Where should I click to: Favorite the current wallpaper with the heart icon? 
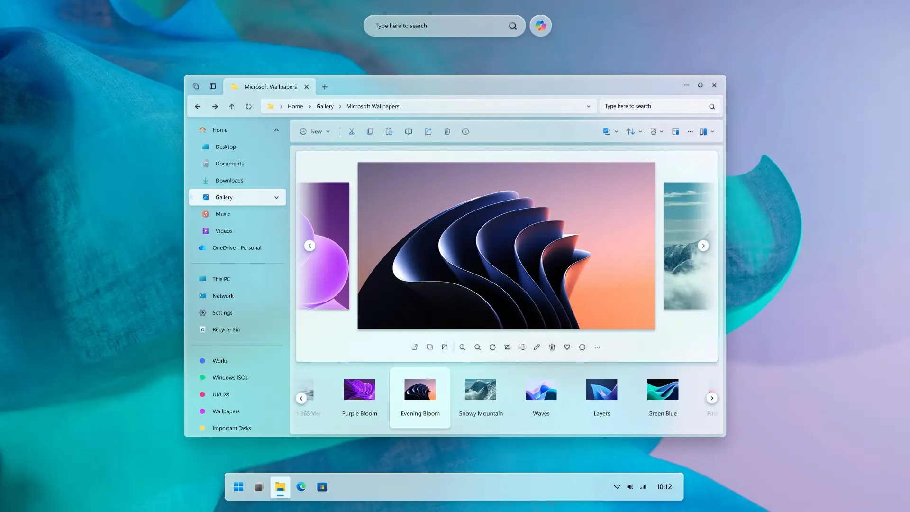coord(567,347)
